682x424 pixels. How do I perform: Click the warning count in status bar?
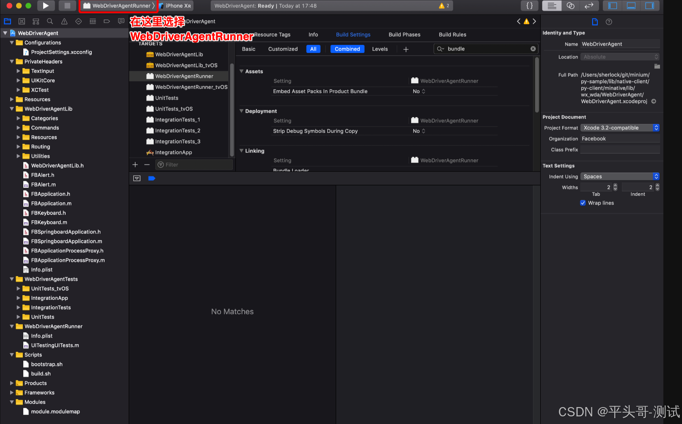[444, 5]
